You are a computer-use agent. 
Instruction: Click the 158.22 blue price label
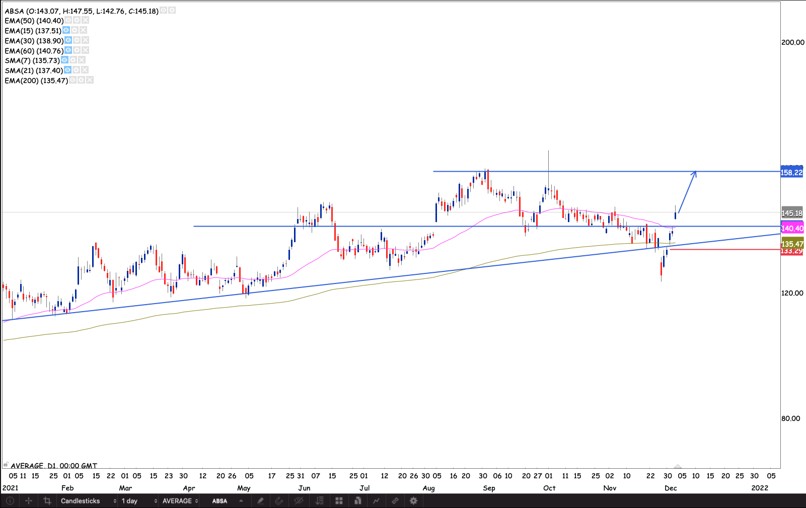(x=791, y=173)
